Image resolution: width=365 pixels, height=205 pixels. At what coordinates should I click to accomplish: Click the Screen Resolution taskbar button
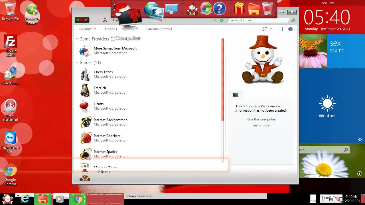[196, 196]
